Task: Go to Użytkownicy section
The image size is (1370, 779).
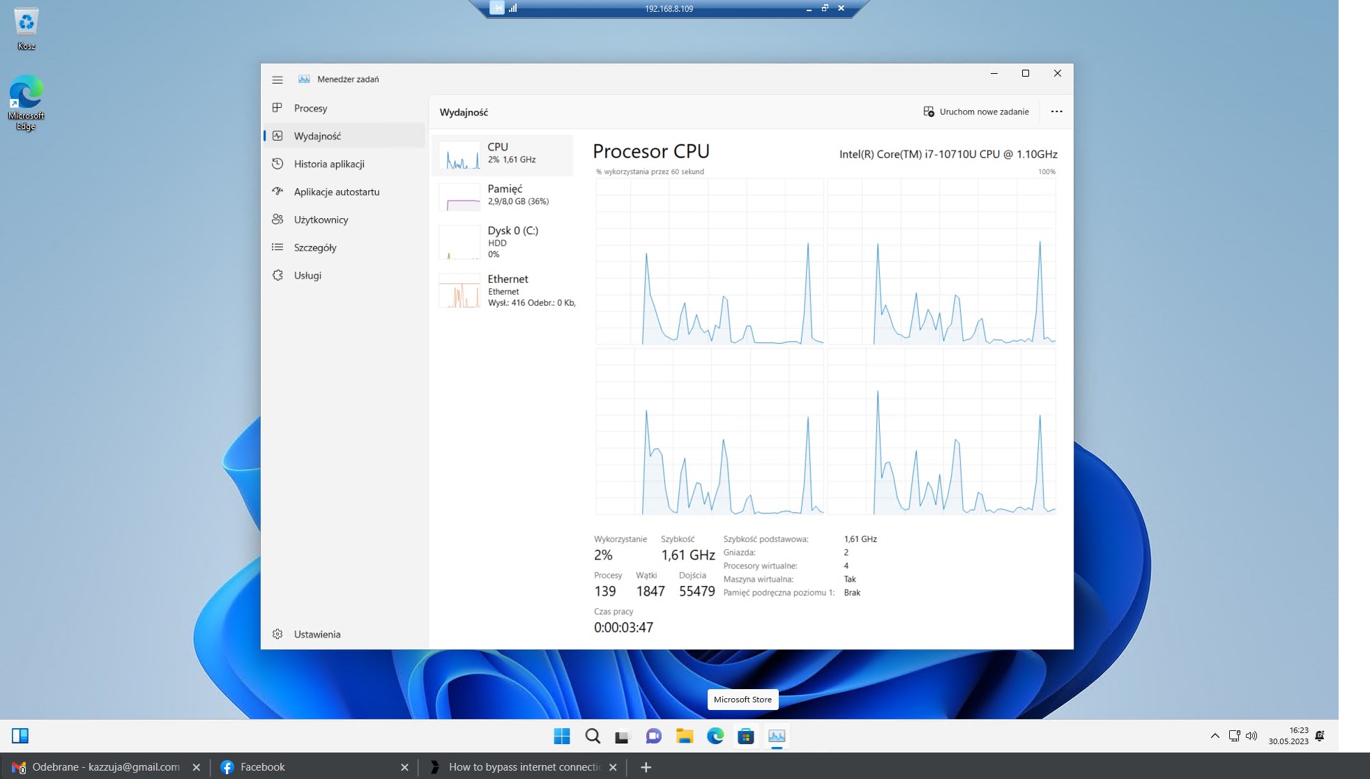Action: [x=321, y=219]
